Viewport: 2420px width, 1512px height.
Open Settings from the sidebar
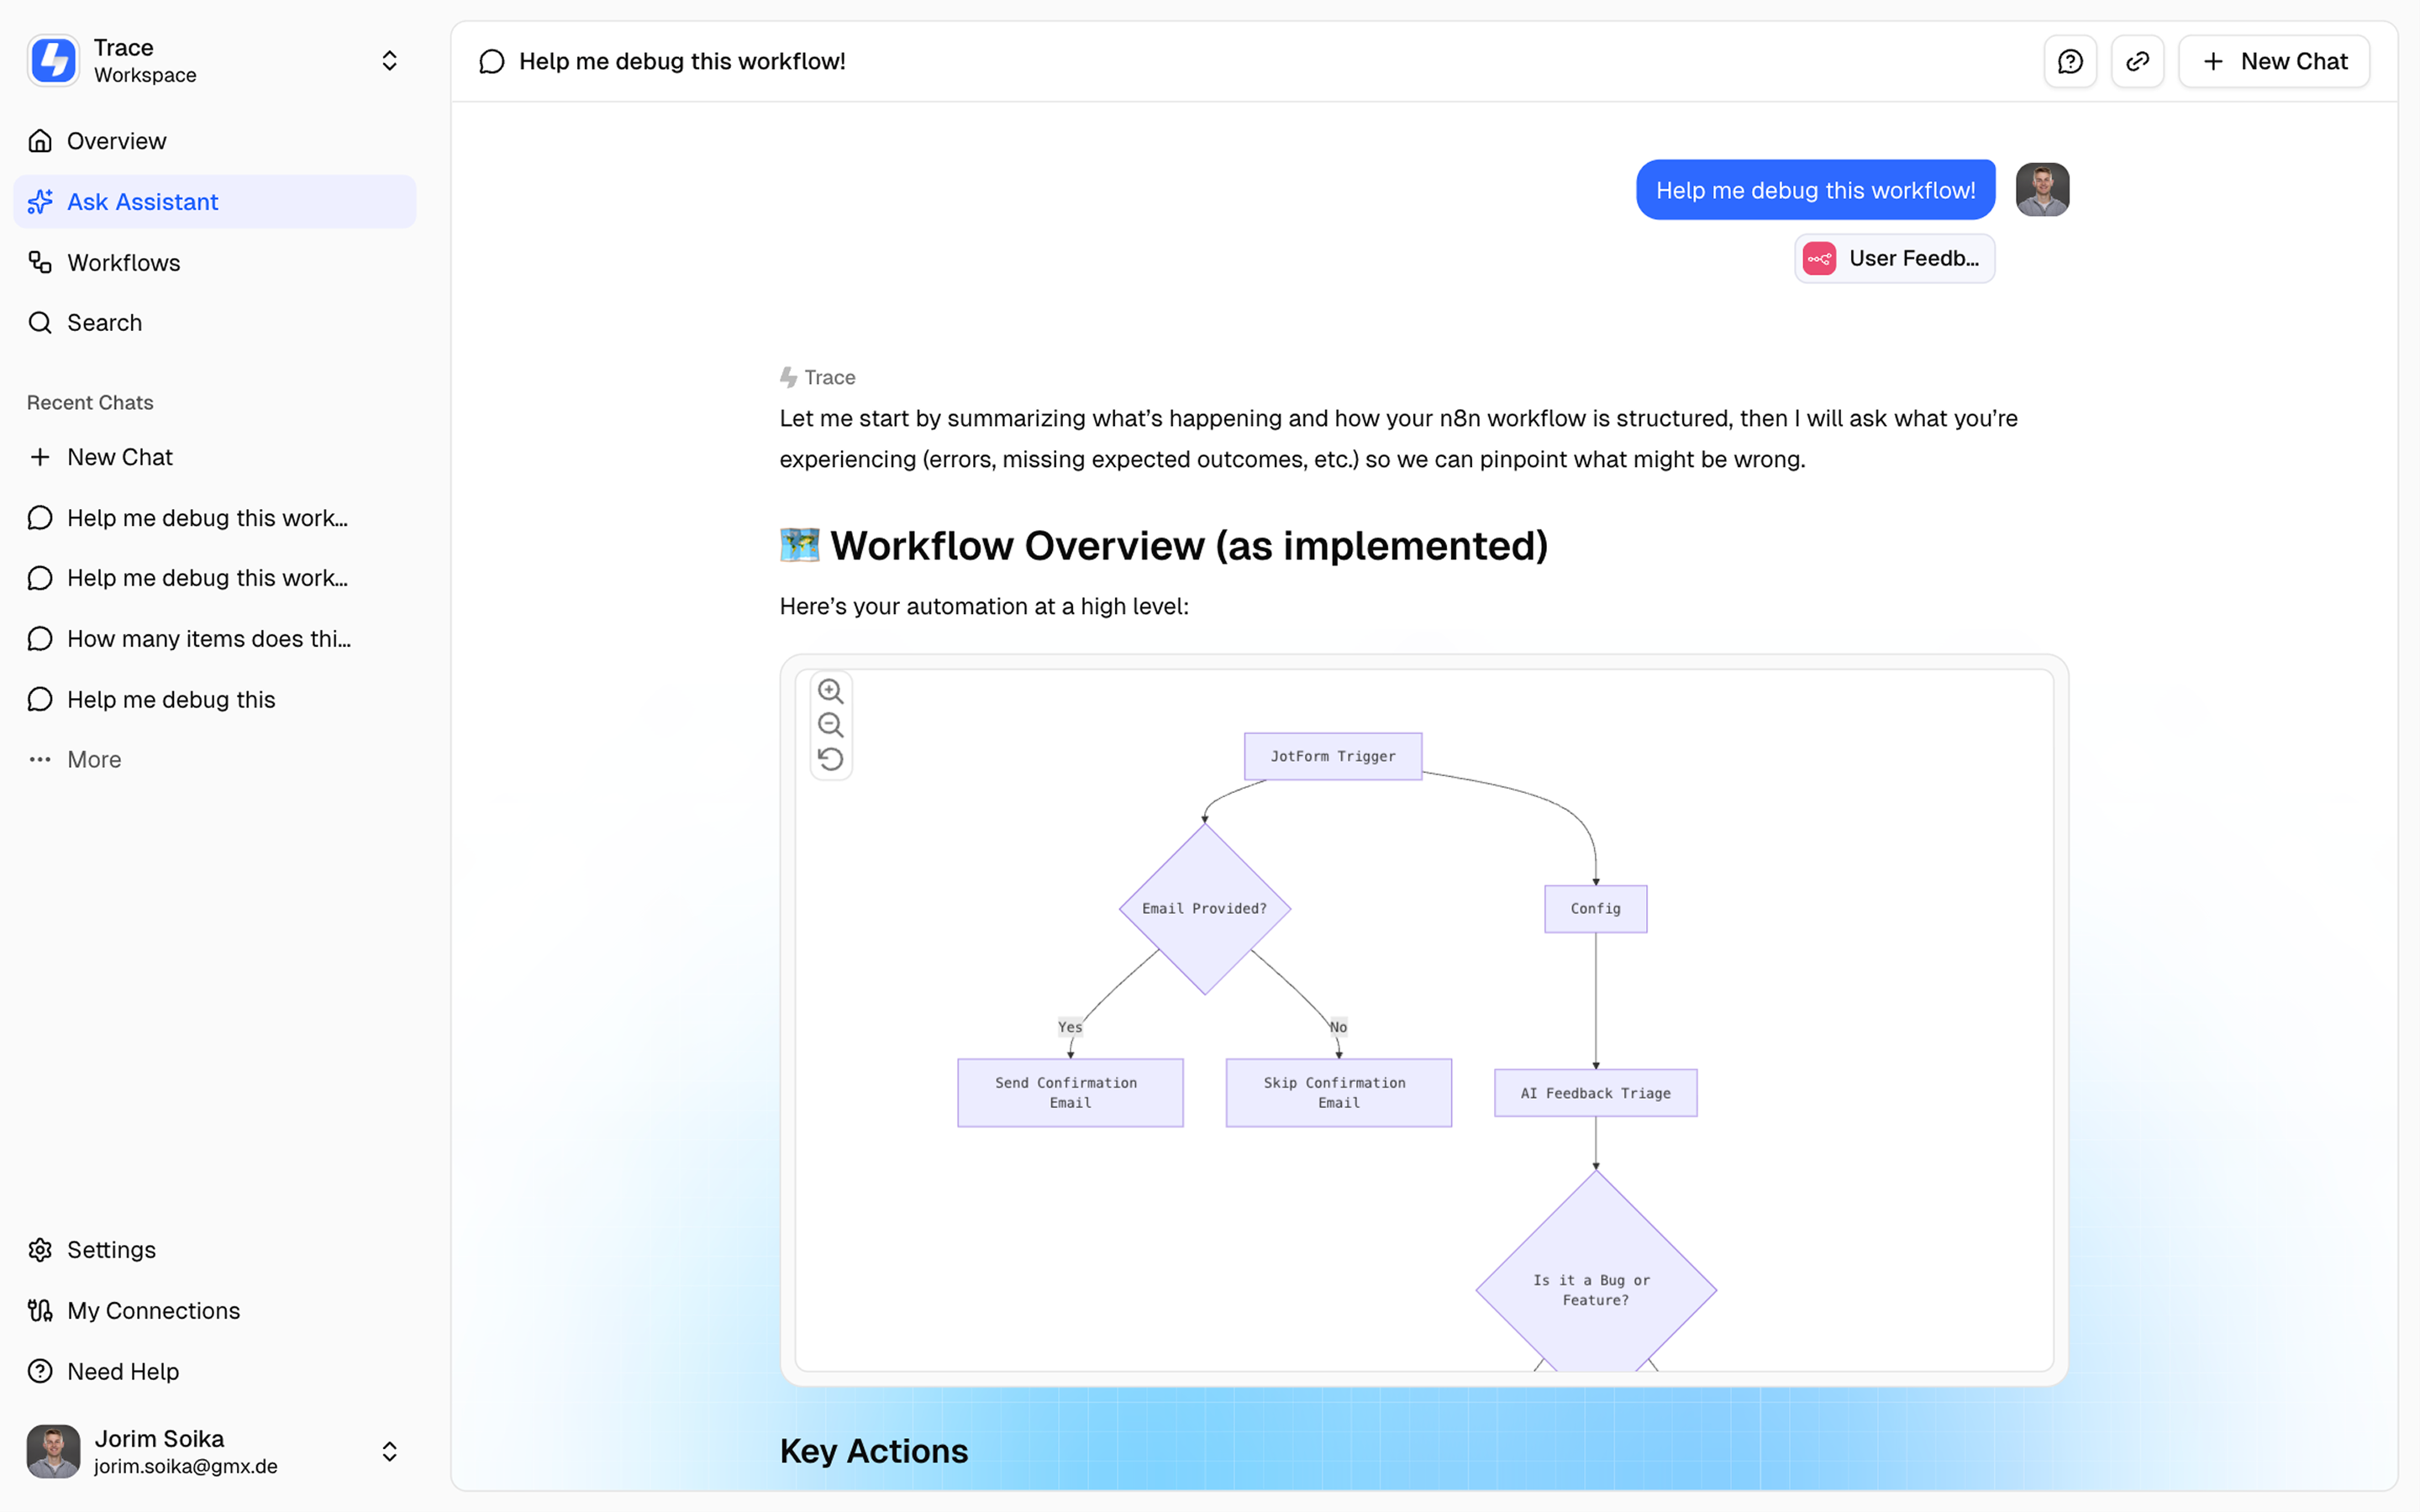click(x=111, y=1249)
